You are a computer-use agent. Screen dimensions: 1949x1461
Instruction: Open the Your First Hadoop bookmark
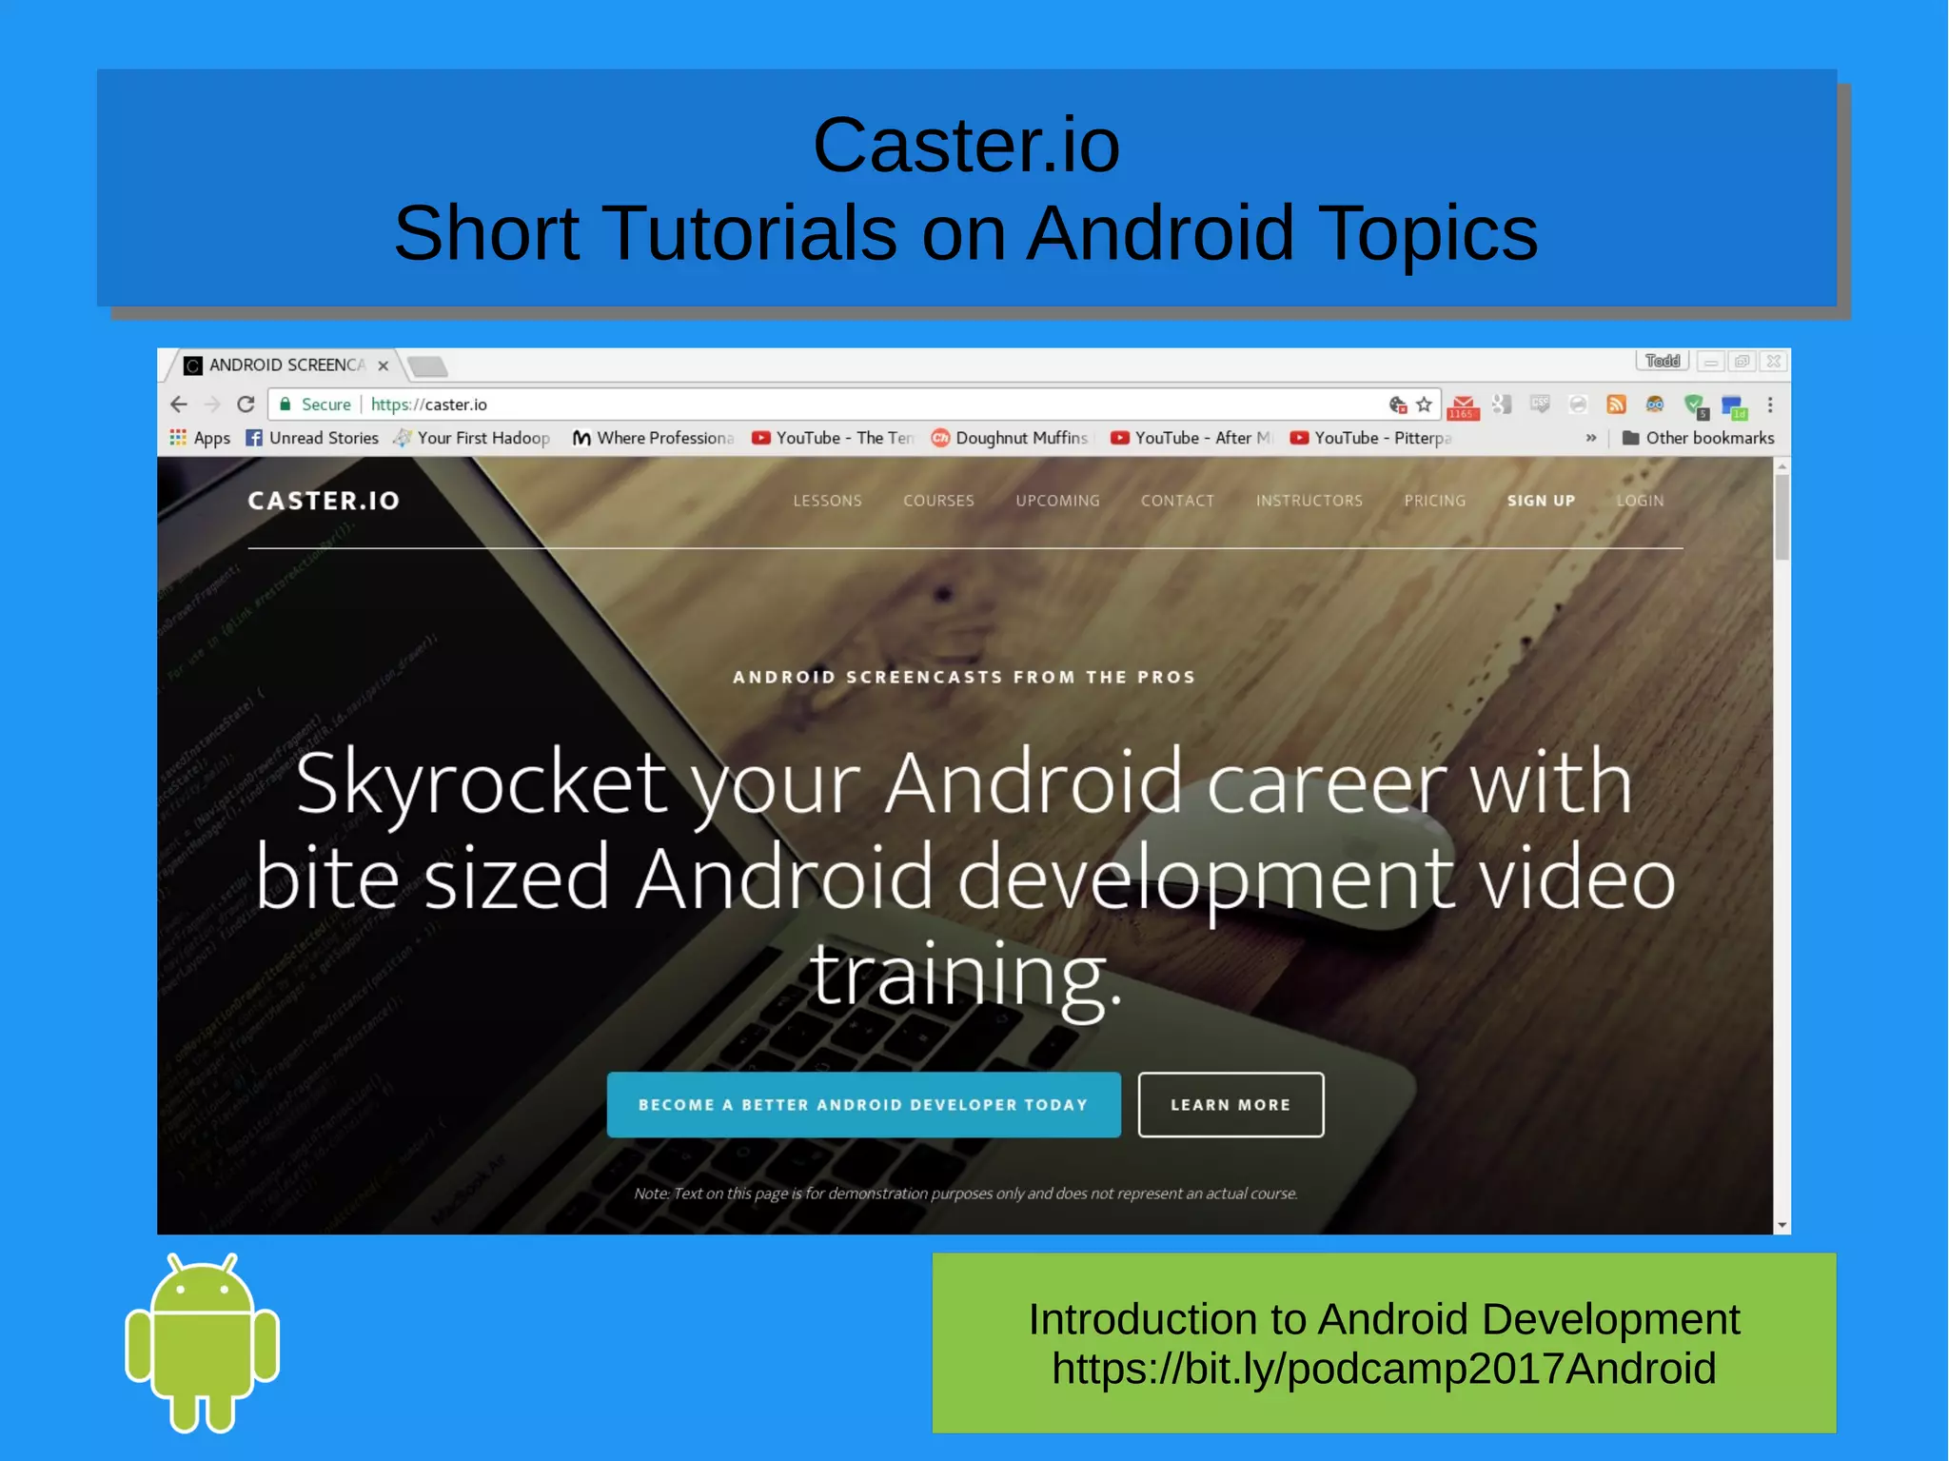(472, 438)
